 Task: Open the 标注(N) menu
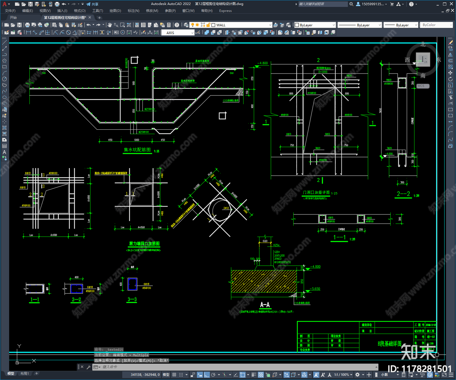coord(133,11)
